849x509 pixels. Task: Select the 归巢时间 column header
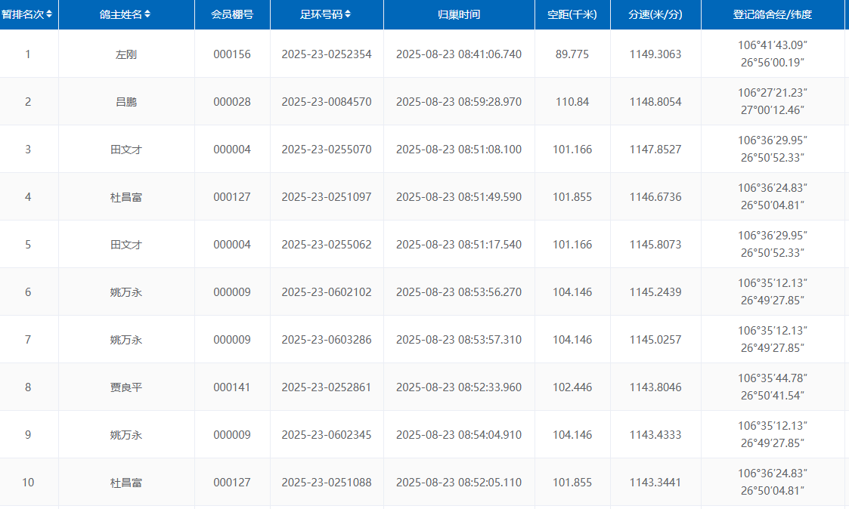point(459,14)
